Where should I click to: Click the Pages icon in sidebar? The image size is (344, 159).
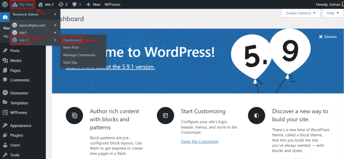click(x=5, y=71)
